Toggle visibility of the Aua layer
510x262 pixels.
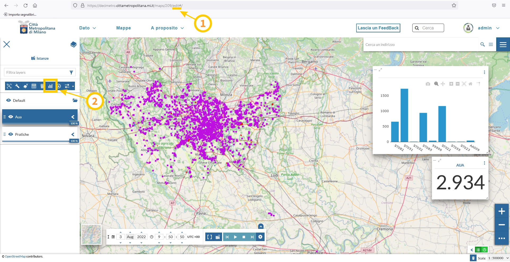click(11, 117)
